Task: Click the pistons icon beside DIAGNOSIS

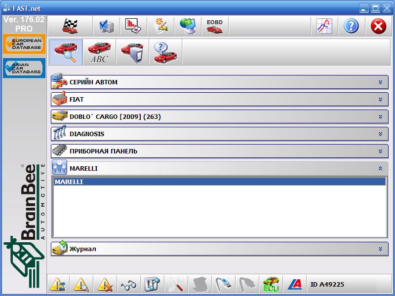Action: point(60,133)
